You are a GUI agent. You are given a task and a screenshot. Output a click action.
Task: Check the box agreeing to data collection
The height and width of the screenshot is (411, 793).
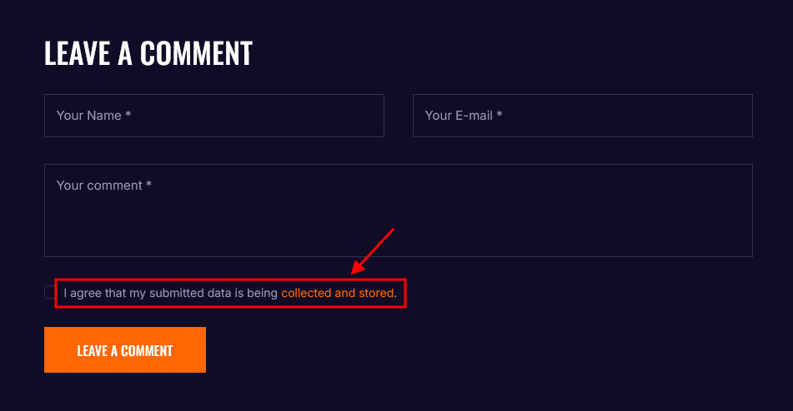coord(50,292)
